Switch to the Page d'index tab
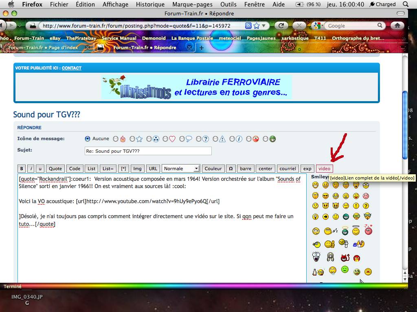This screenshot has width=417, height=312. click(x=46, y=48)
